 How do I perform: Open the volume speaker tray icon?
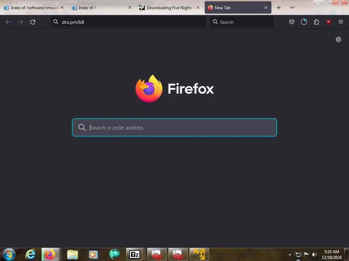pos(314,255)
